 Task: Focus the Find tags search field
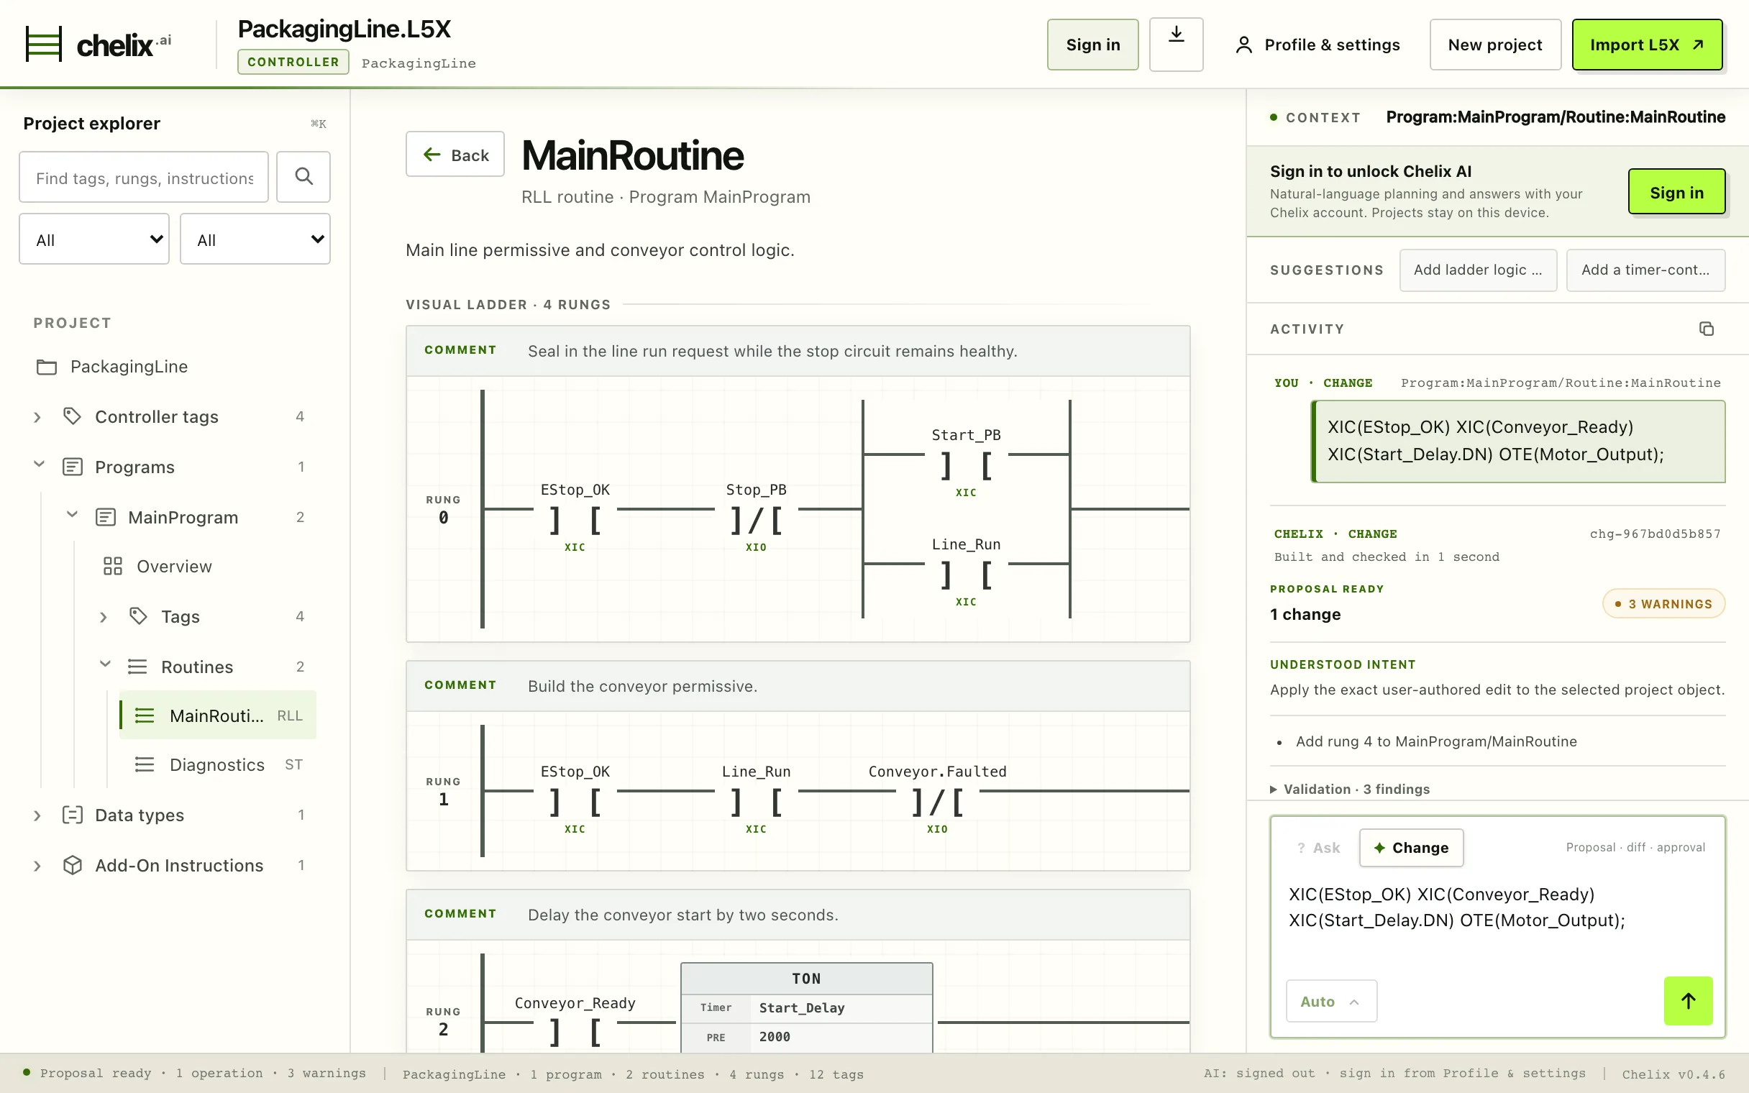tap(144, 177)
